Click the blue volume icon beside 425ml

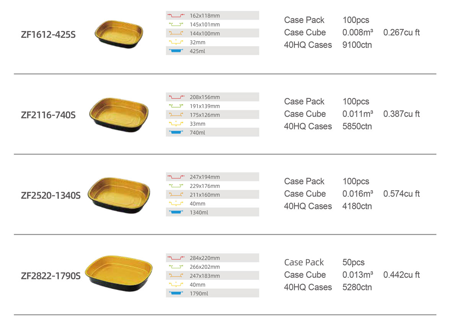[176, 51]
